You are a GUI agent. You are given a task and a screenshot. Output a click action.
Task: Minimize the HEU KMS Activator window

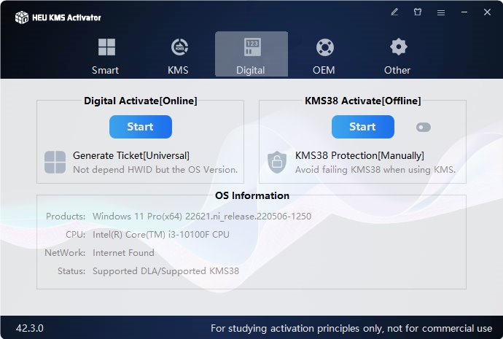[x=464, y=12]
